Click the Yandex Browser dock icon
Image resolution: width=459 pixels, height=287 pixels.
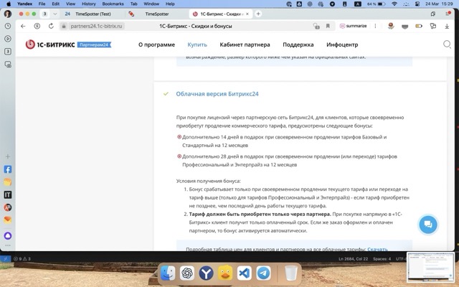tap(206, 273)
